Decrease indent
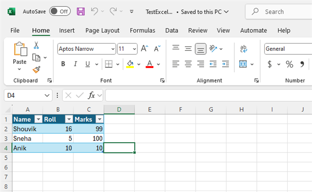312x192 pixels. [x=213, y=64]
